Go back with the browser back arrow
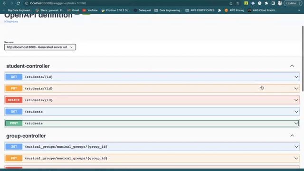This screenshot has height=171, width=304. tap(5, 3)
